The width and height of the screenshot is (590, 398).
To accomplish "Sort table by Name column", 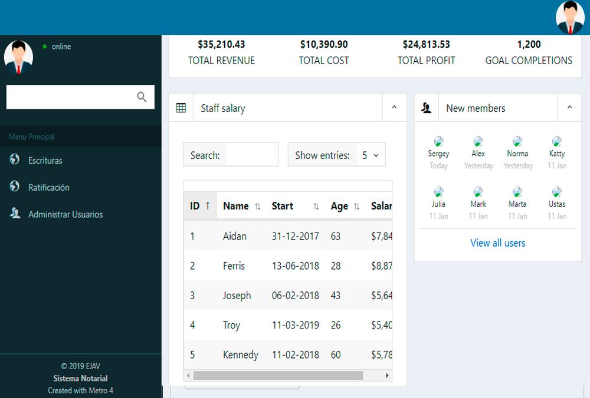I will [x=242, y=206].
